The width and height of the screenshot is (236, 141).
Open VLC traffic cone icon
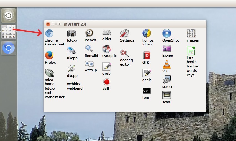coord(167,64)
